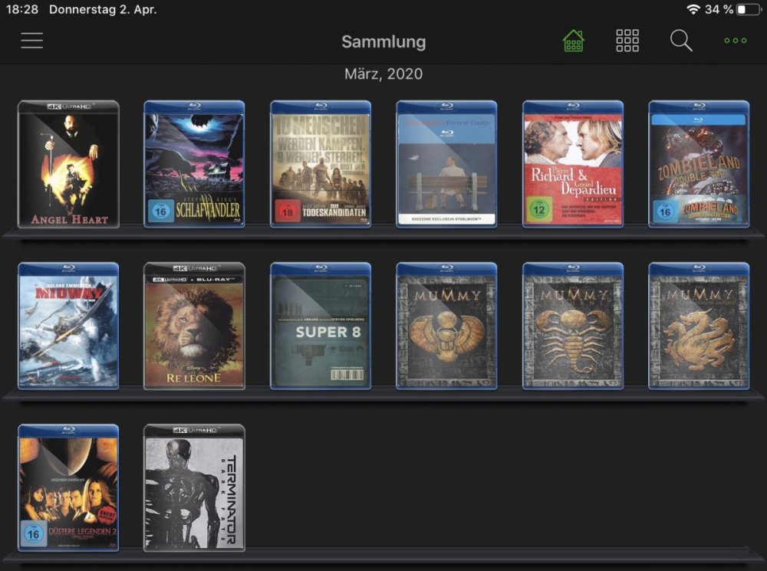Tap the Sammlung title

point(383,41)
